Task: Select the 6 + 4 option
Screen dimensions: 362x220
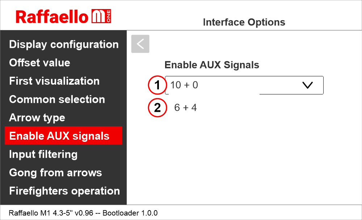Action: [185, 107]
